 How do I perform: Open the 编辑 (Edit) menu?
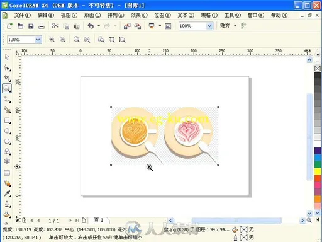click(x=46, y=15)
